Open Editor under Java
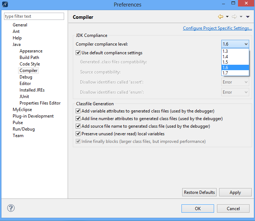The height and width of the screenshot is (221, 255). pyautogui.click(x=25, y=84)
